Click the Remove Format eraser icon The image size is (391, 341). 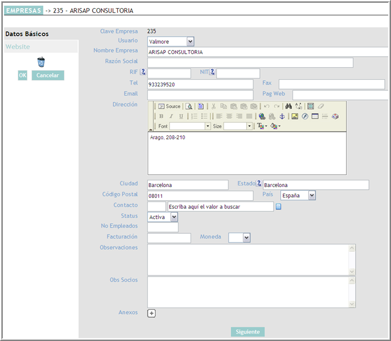pyautogui.click(x=321, y=106)
